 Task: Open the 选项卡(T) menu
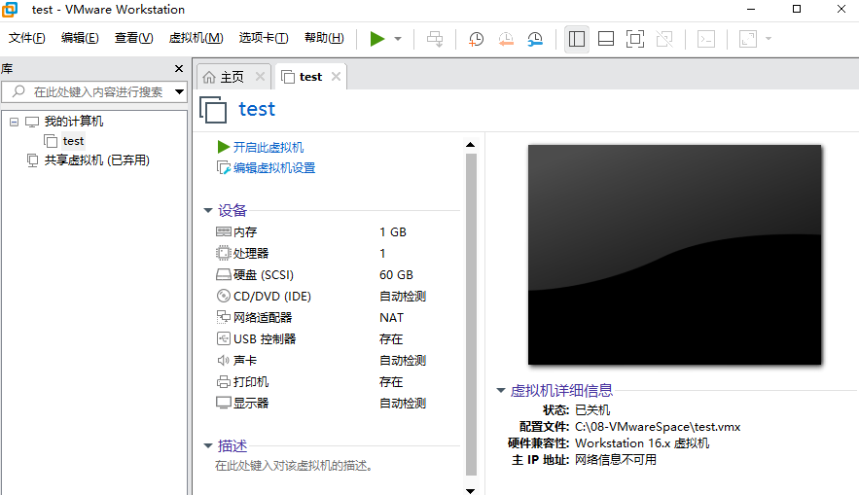264,38
